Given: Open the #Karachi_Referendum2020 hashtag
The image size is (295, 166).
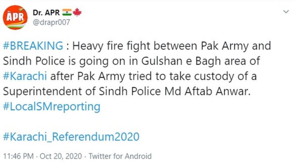Looking at the screenshot, I should (71, 136).
